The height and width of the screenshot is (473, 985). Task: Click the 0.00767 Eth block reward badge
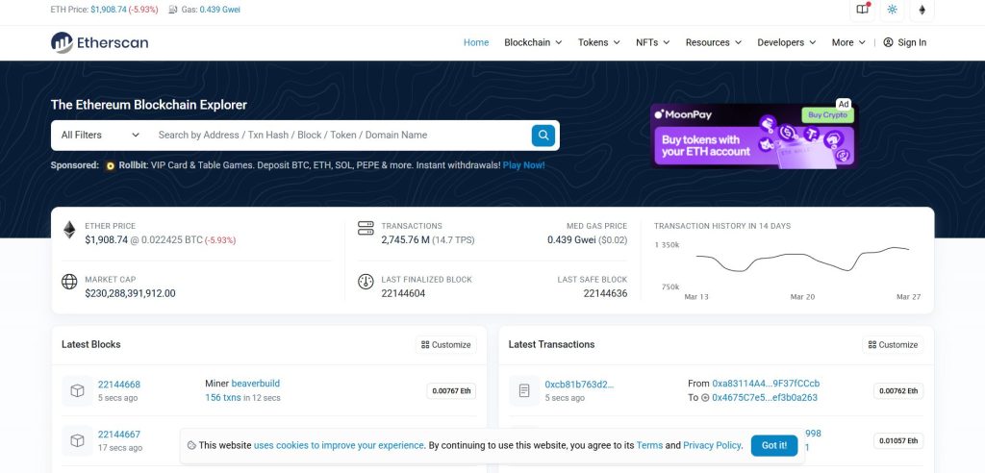(451, 390)
